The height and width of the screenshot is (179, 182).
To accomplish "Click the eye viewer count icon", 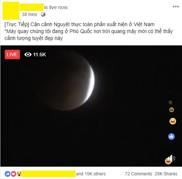I will pyautogui.click(x=28, y=54).
